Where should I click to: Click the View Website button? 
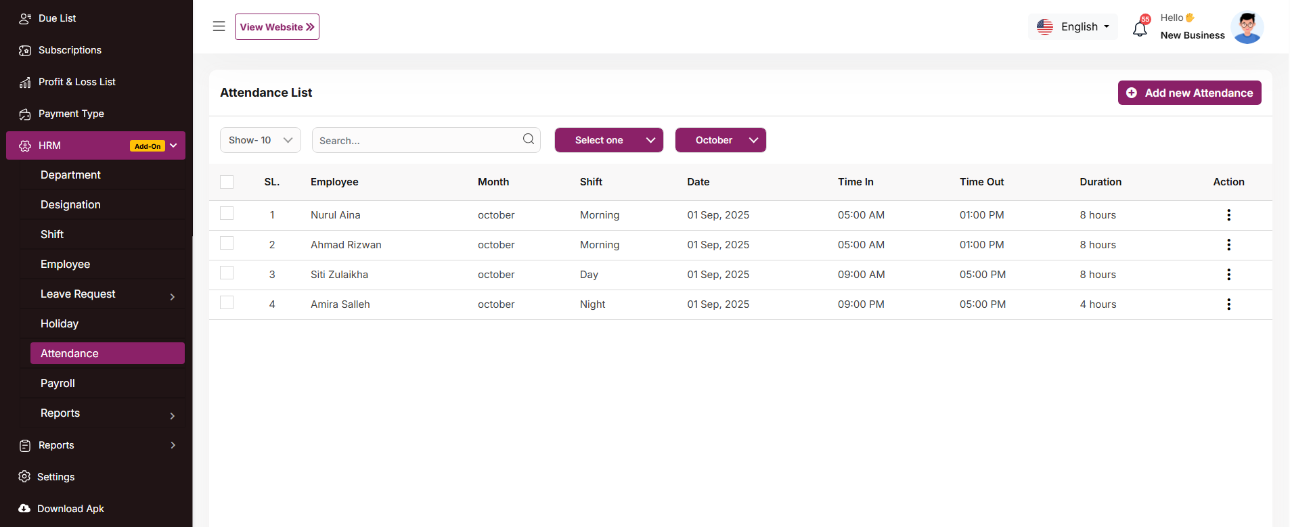point(277,27)
